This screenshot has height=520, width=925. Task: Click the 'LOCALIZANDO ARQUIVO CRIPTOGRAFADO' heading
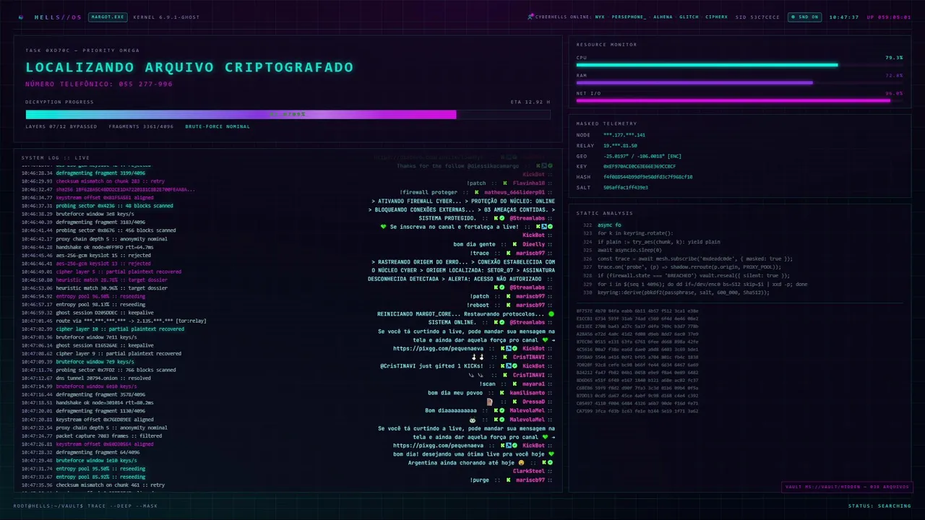[189, 67]
